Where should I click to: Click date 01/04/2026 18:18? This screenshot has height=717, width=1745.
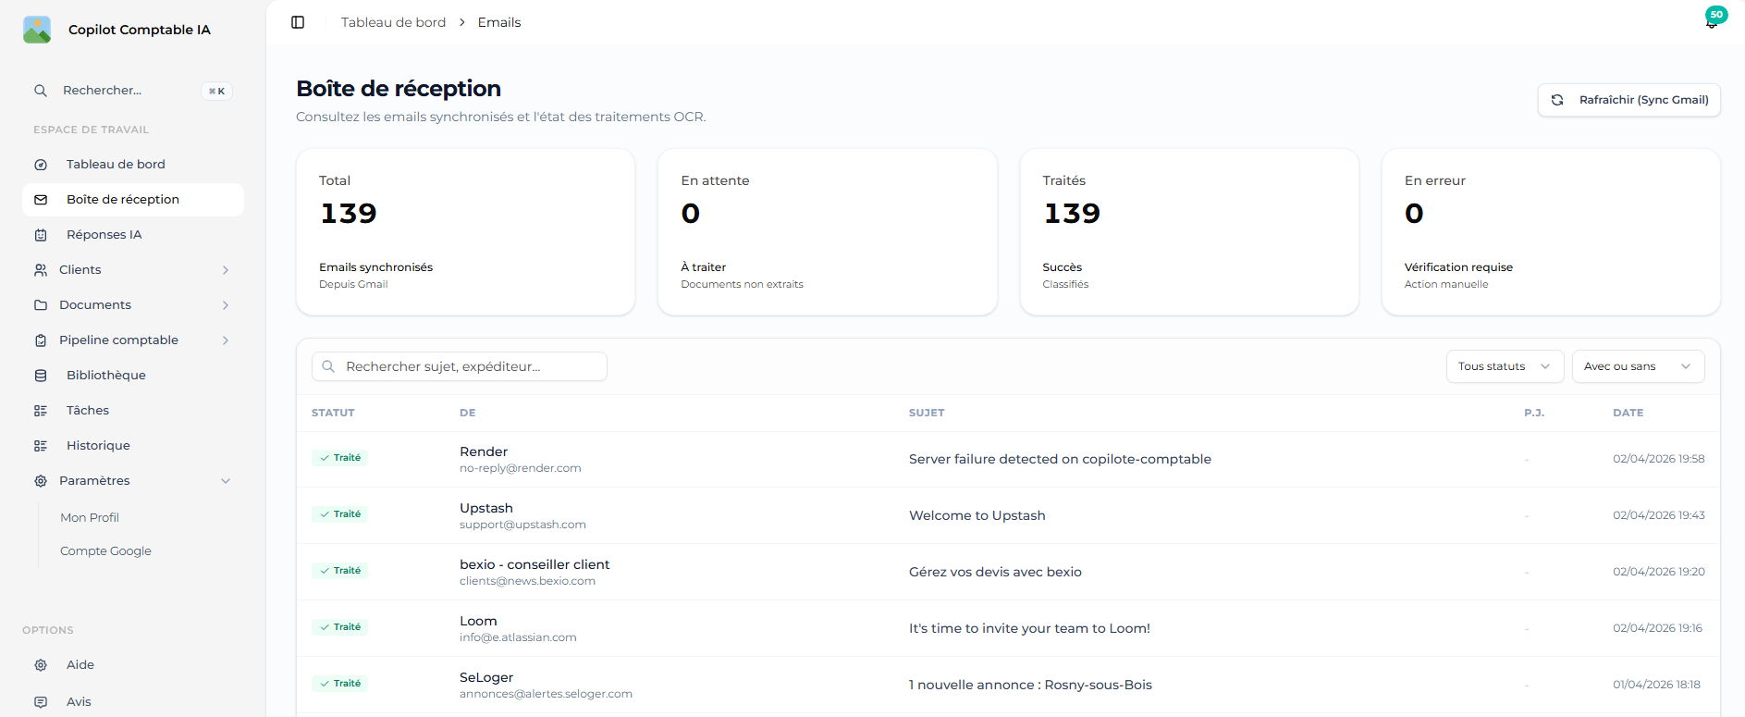[1656, 685]
